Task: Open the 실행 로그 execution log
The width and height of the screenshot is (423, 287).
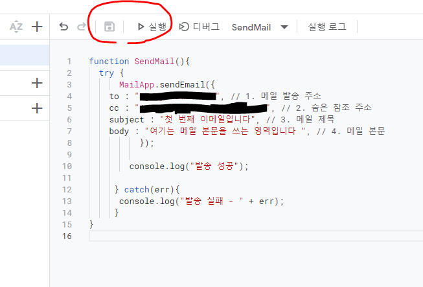Action: tap(327, 27)
